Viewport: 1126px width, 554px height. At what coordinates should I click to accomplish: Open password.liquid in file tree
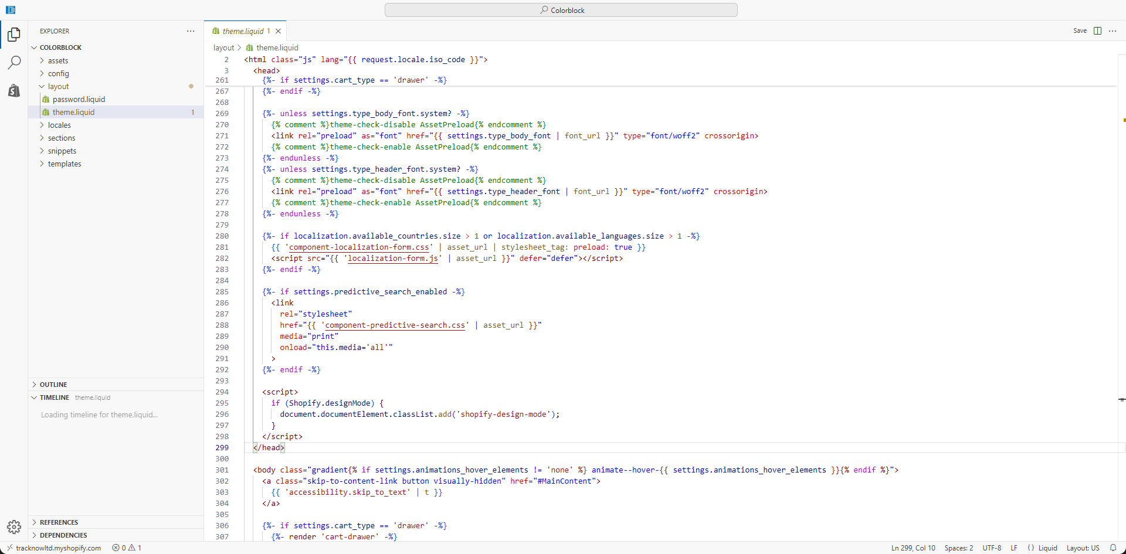click(x=79, y=99)
